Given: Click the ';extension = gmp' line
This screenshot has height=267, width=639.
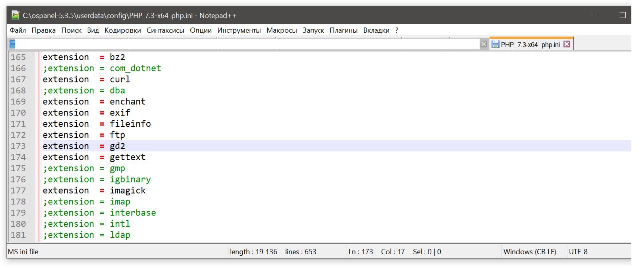Looking at the screenshot, I should pos(84,168).
